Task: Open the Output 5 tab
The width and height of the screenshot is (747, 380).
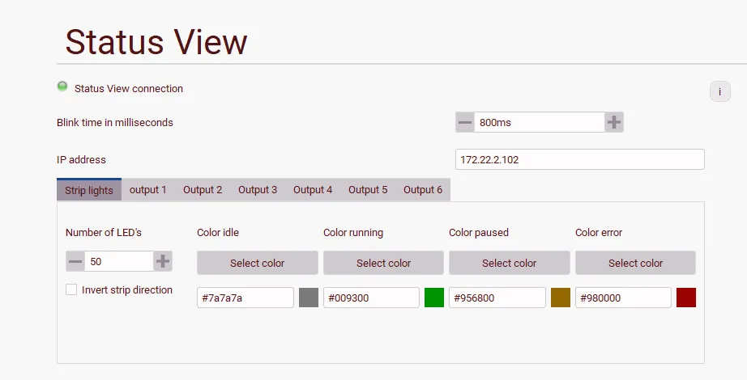Action: 368,190
